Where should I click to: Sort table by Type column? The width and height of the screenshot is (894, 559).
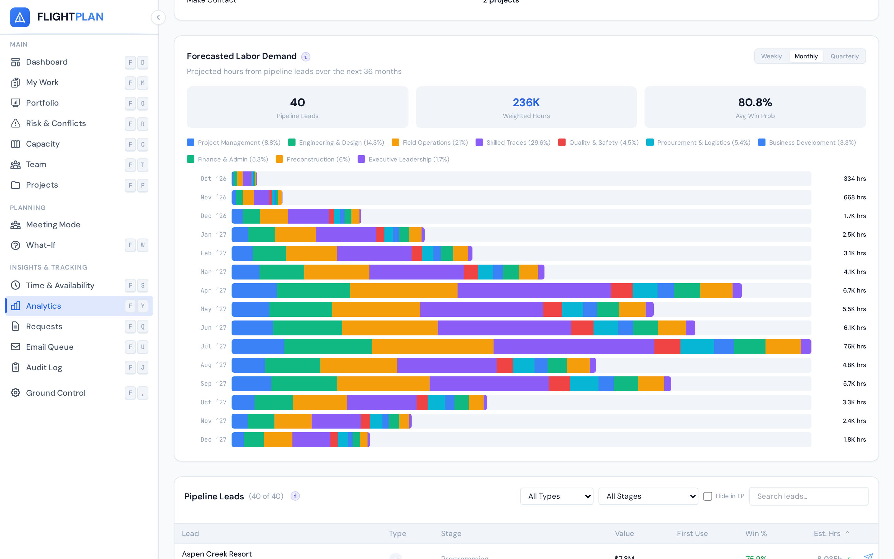coord(398,534)
